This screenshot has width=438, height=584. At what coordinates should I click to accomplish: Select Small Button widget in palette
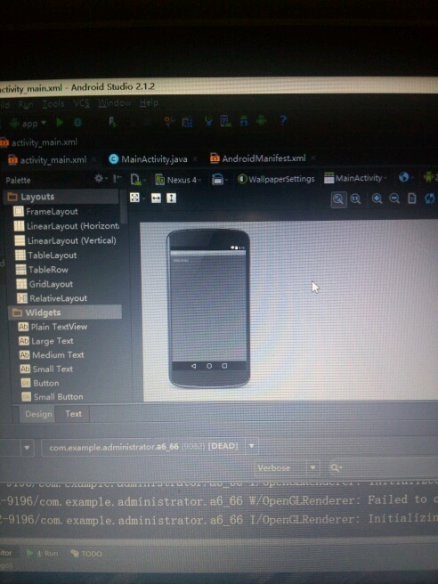point(53,397)
